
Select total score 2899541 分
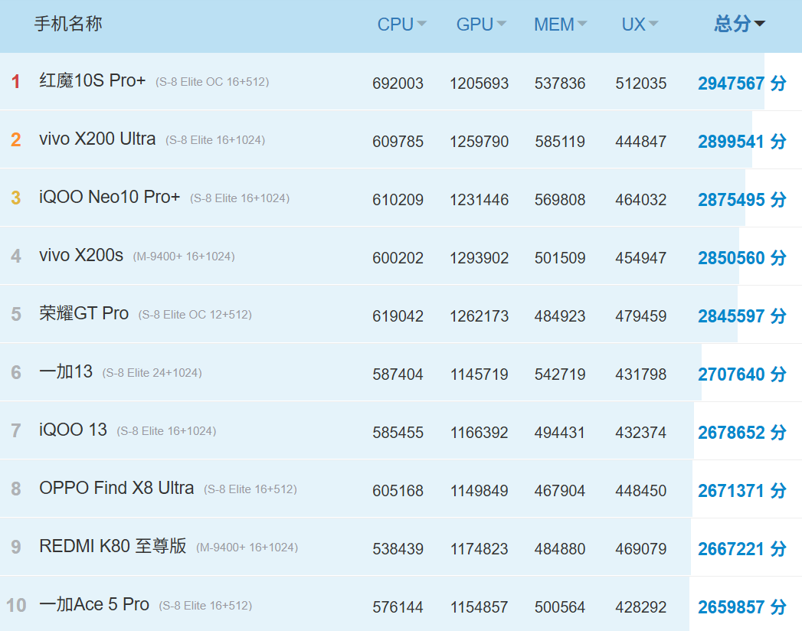(x=742, y=142)
